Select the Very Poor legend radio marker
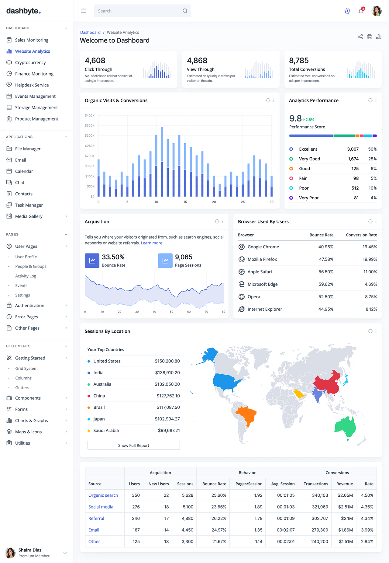Viewport: 389px width, 563px height. [x=291, y=198]
